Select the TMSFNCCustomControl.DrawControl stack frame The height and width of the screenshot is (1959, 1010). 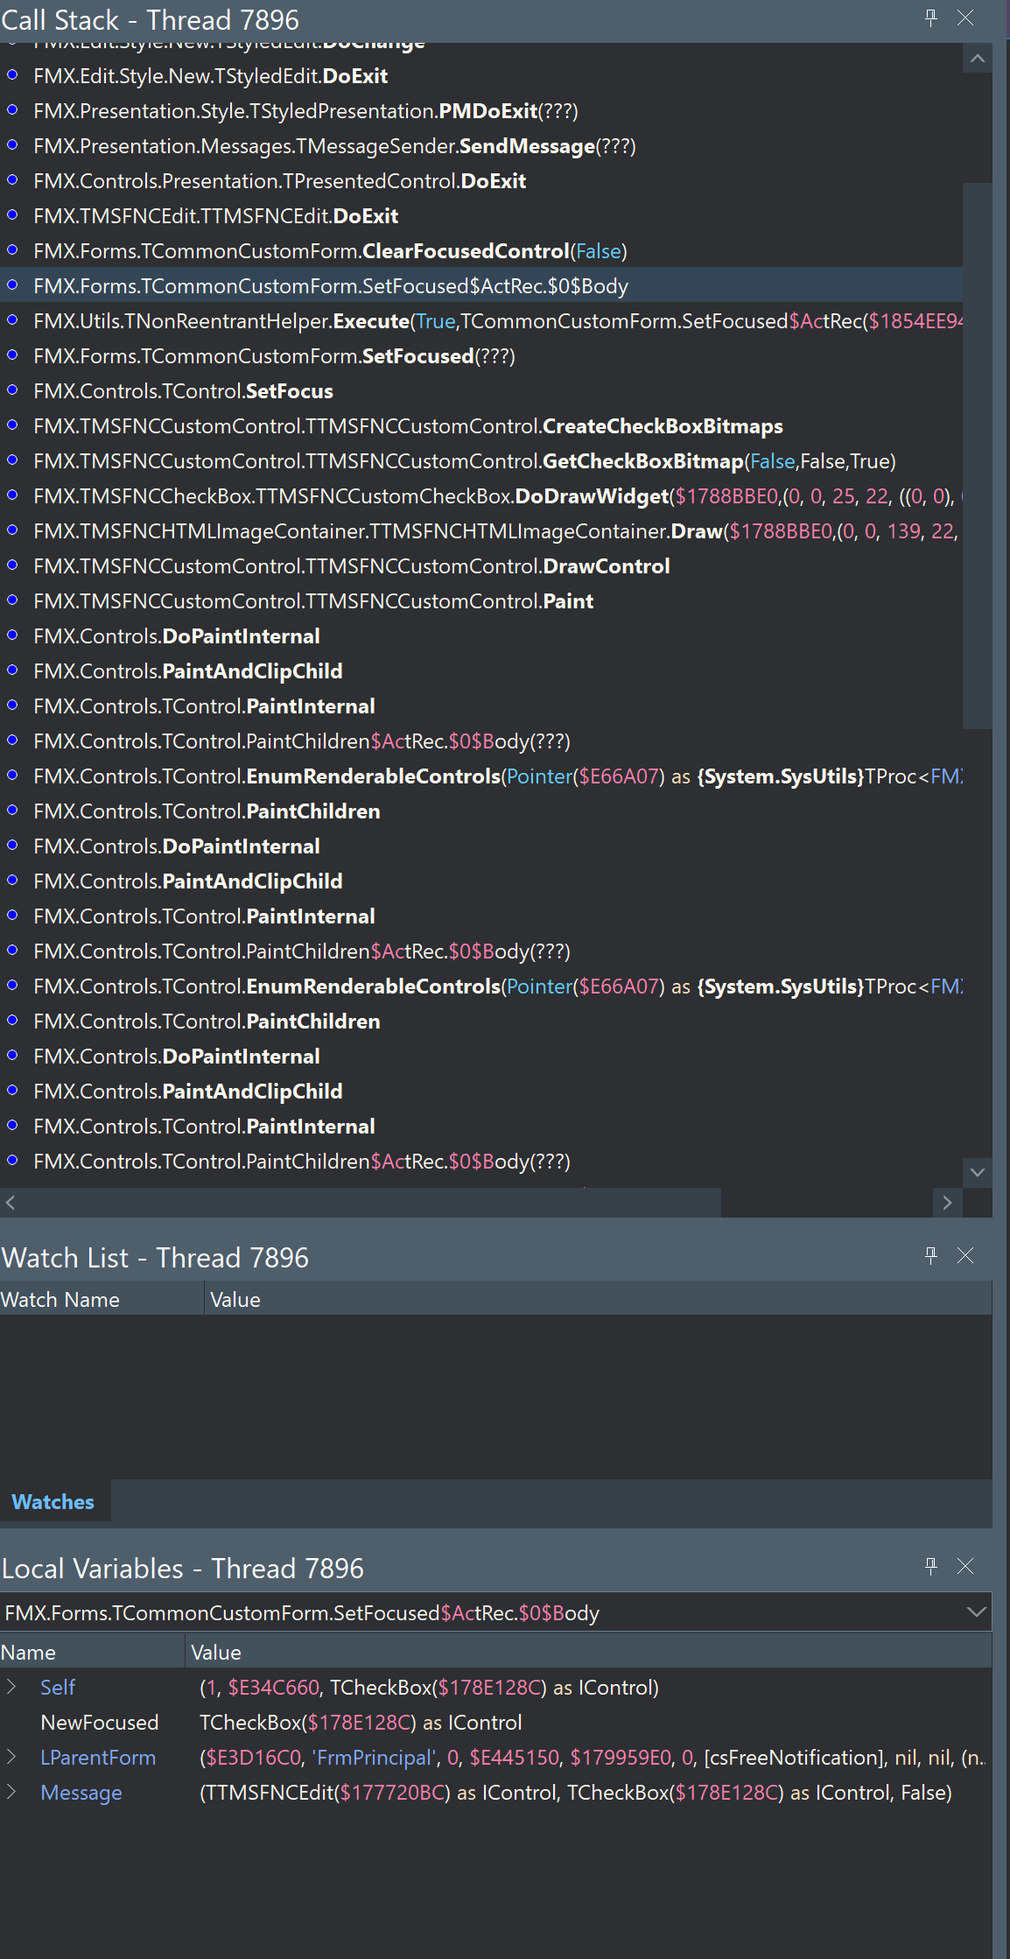(x=351, y=566)
